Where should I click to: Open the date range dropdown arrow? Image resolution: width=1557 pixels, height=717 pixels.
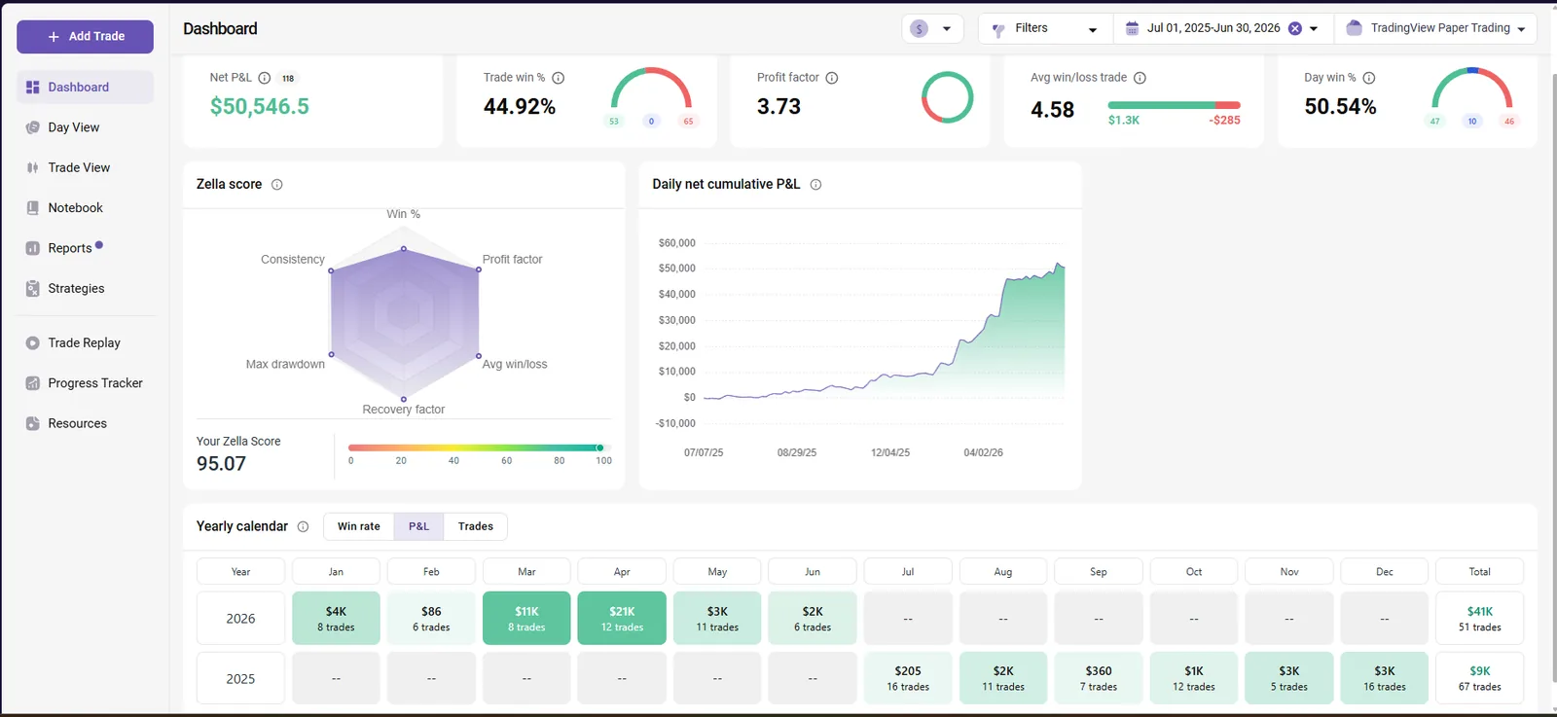1314,29
